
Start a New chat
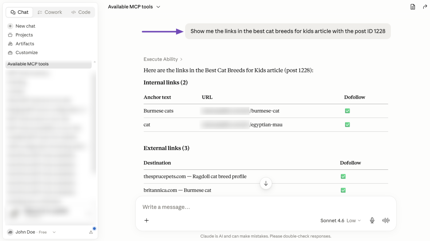coord(21,26)
